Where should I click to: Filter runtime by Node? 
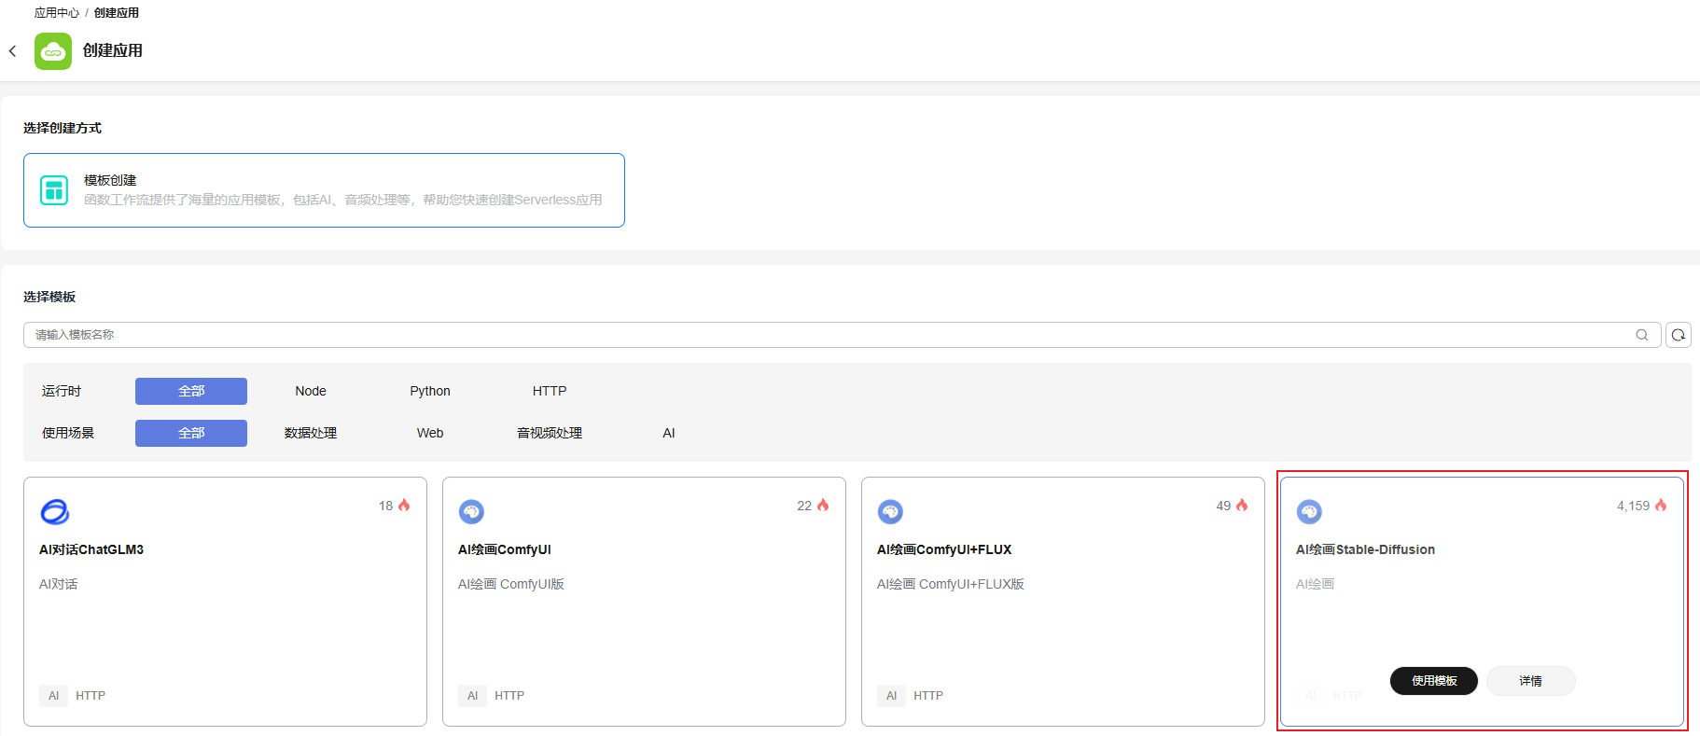(x=311, y=391)
